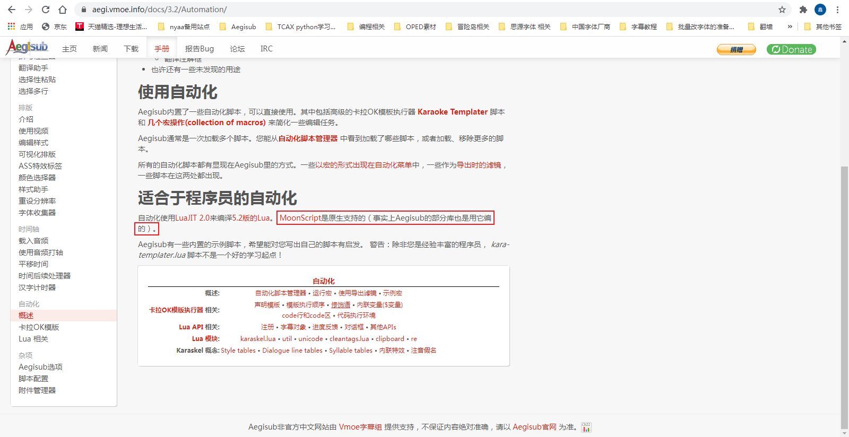Open 时间后续处理器 in sidebar
Image resolution: width=849 pixels, height=437 pixels.
45,276
